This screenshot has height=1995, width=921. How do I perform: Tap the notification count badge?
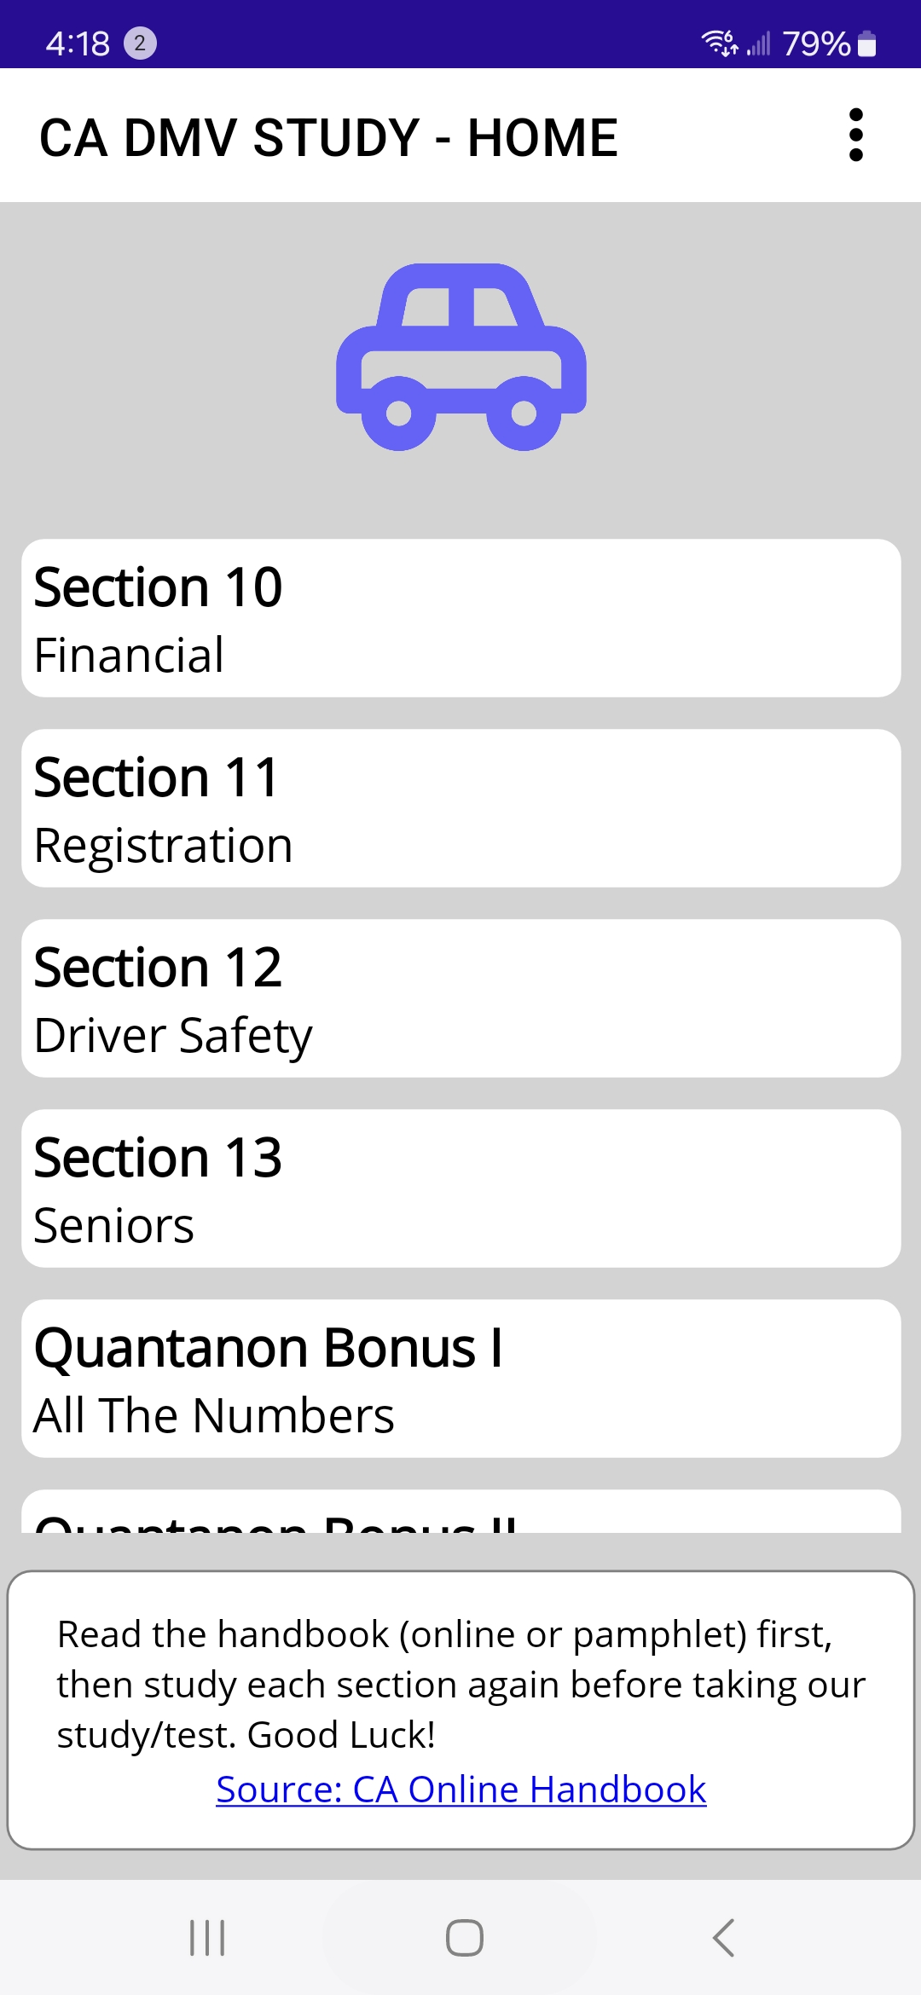click(140, 43)
